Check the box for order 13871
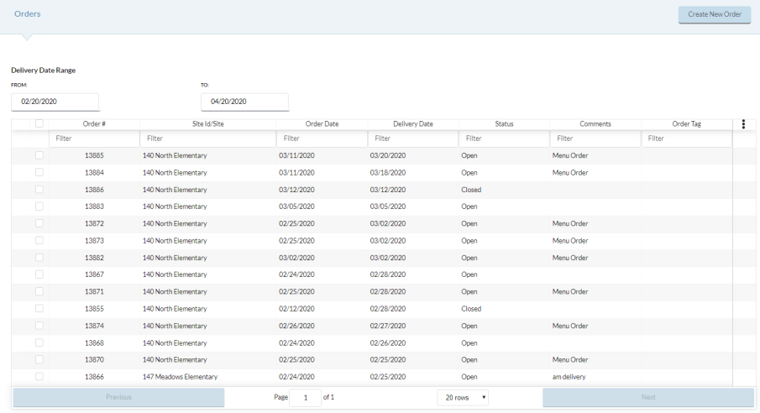The width and height of the screenshot is (760, 413). click(39, 291)
